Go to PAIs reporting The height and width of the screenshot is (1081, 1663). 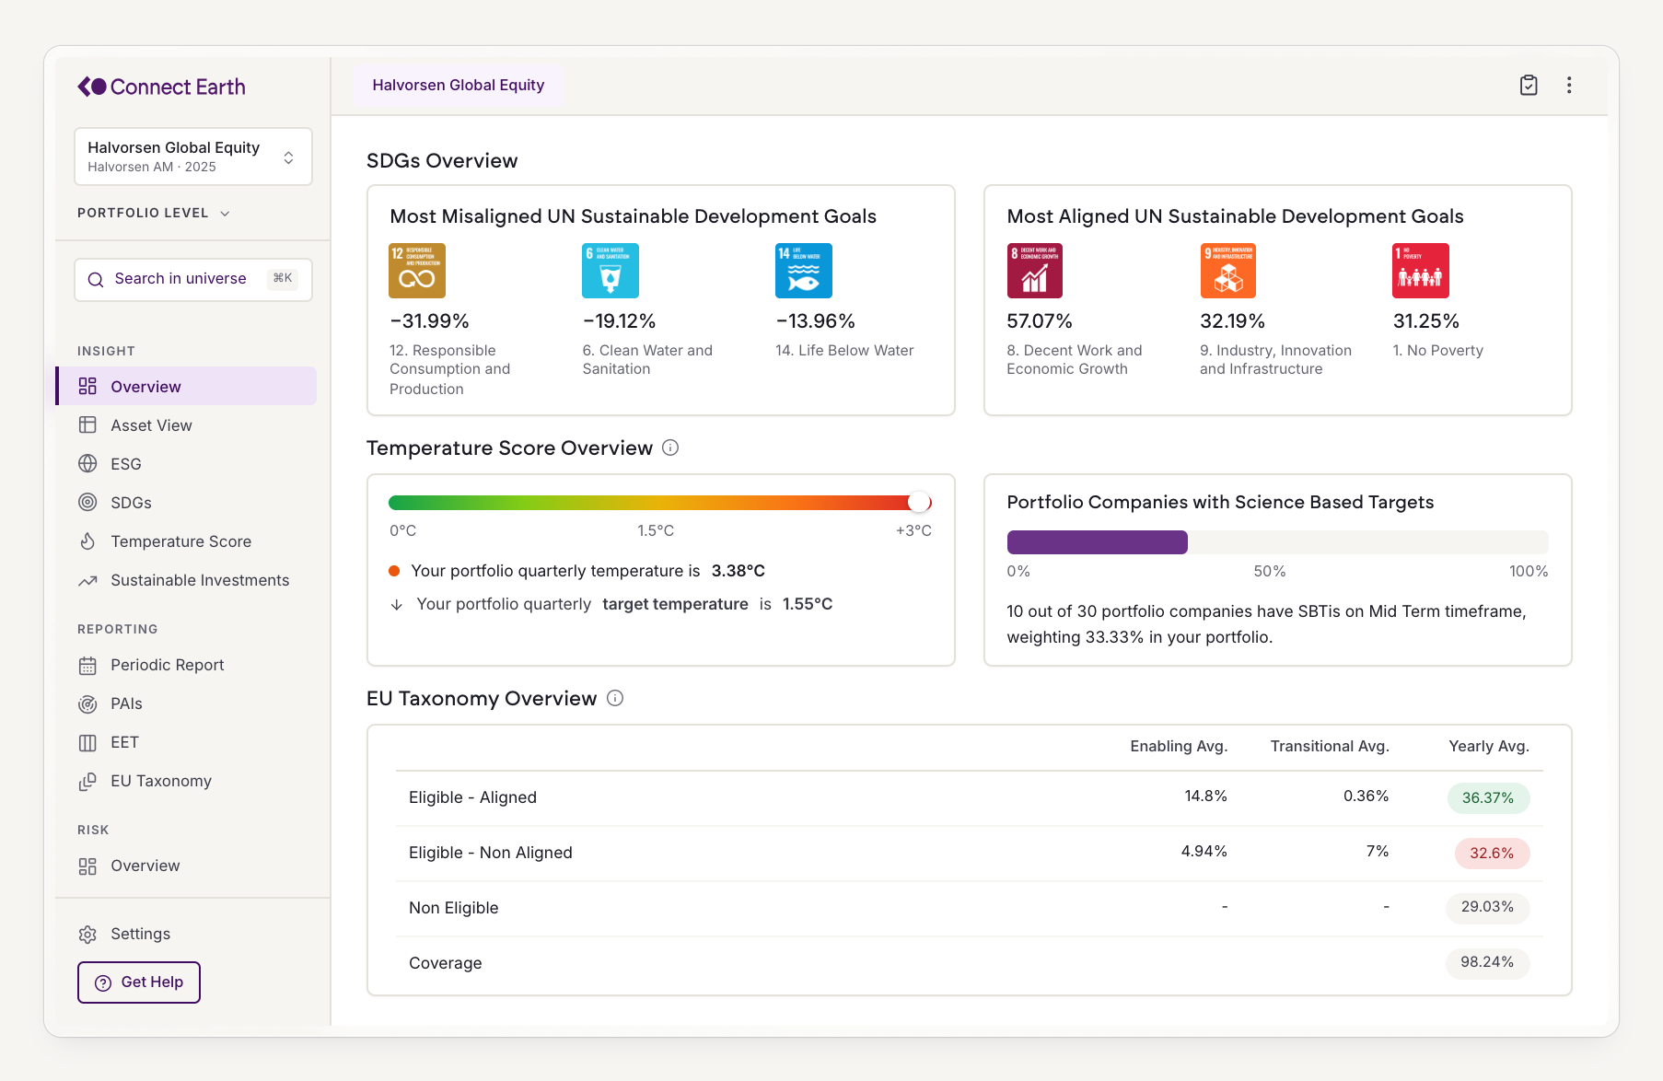[187, 703]
